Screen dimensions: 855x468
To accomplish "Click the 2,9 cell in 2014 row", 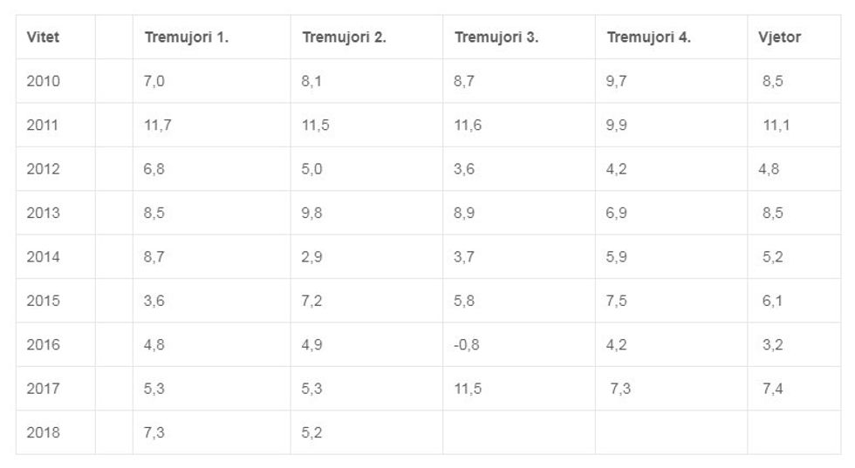I will (312, 256).
